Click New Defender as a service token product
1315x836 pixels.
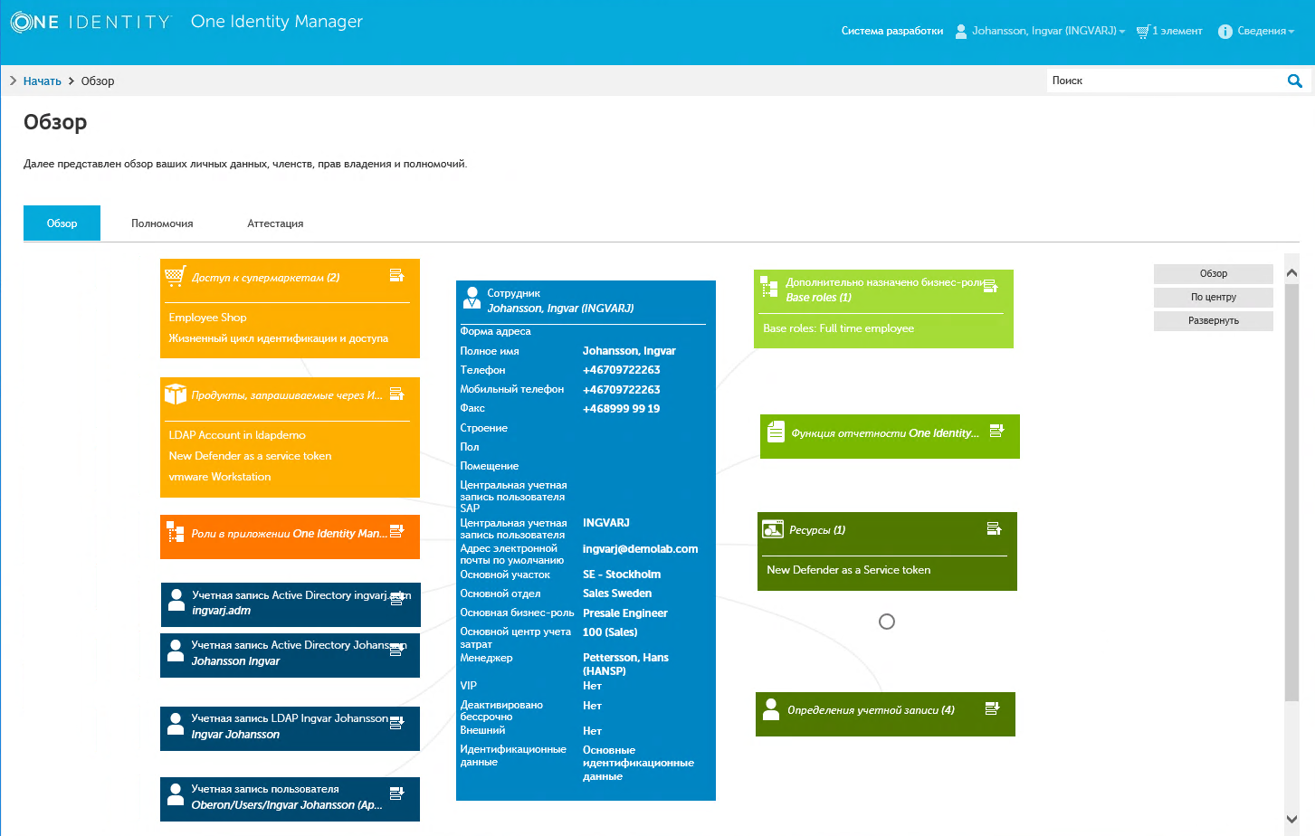click(x=250, y=456)
